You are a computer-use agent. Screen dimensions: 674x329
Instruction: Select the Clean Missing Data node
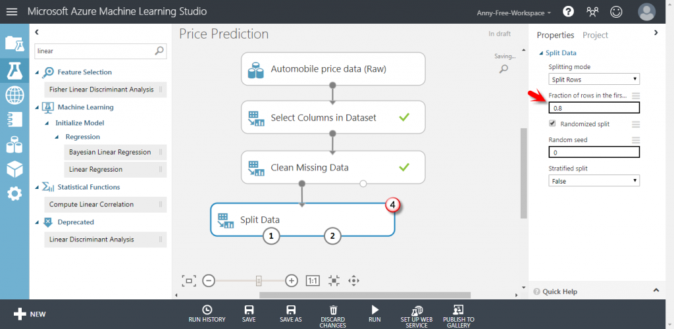click(333, 167)
